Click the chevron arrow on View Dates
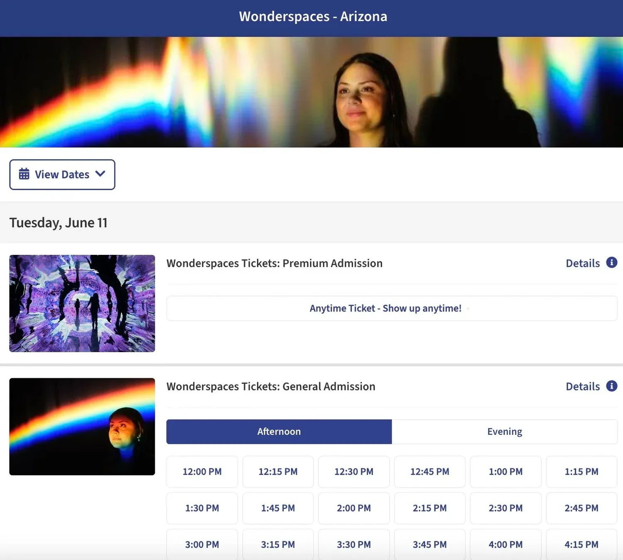 [x=100, y=174]
